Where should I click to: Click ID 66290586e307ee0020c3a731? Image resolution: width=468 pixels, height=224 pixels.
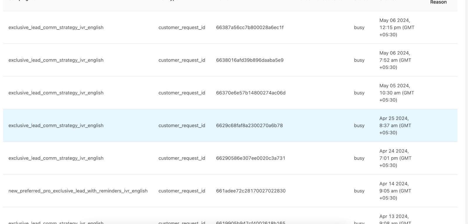click(x=250, y=158)
